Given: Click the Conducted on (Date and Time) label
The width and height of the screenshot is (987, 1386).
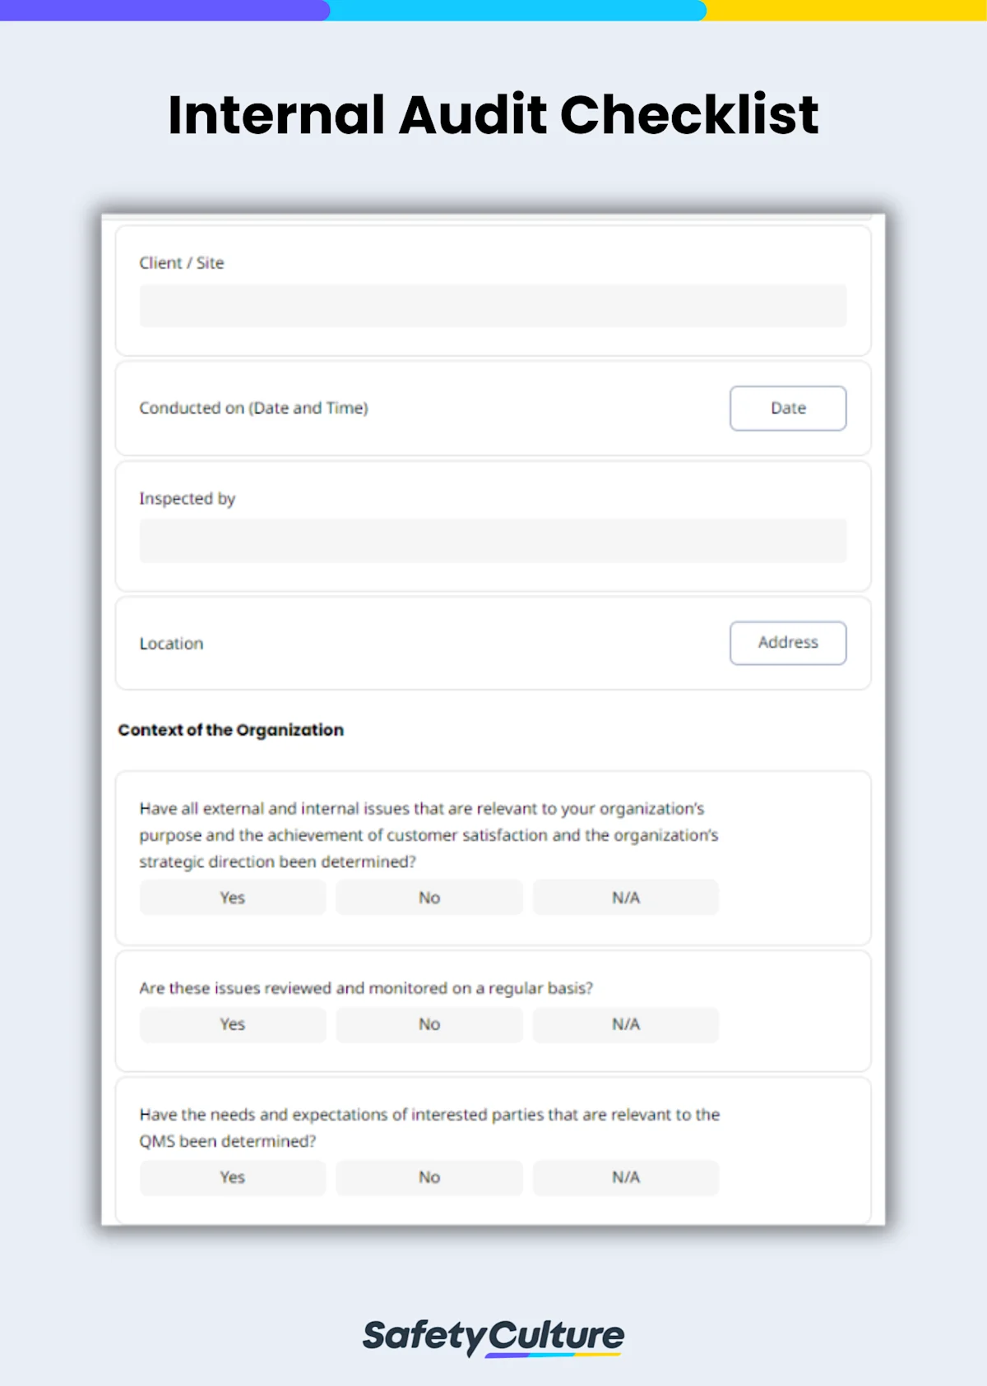Looking at the screenshot, I should [254, 408].
